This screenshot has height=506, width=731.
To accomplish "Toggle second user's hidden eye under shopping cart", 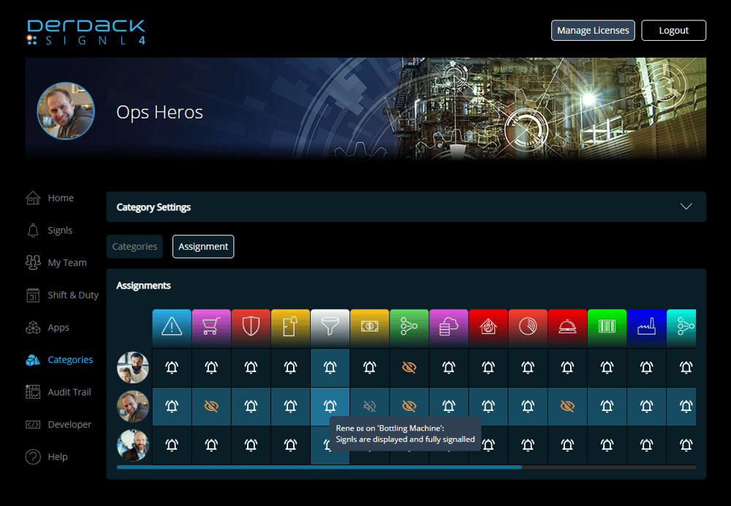I will click(211, 407).
